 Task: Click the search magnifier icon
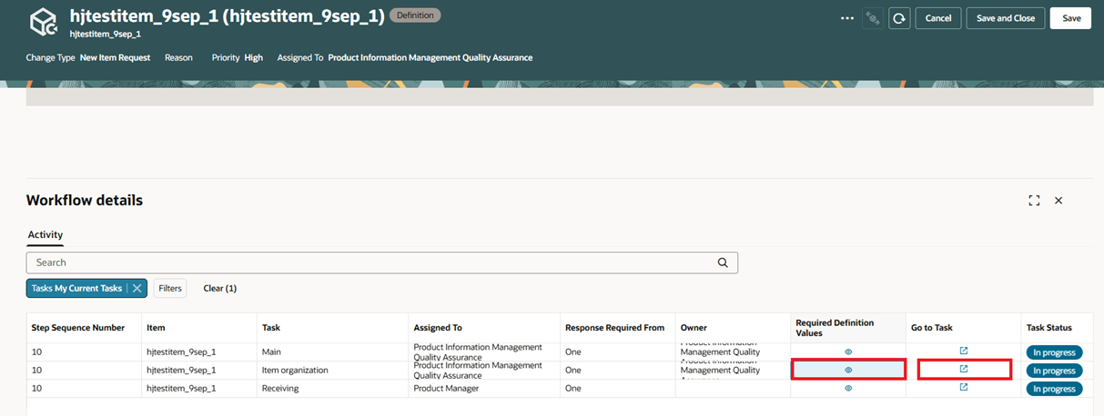tap(723, 262)
